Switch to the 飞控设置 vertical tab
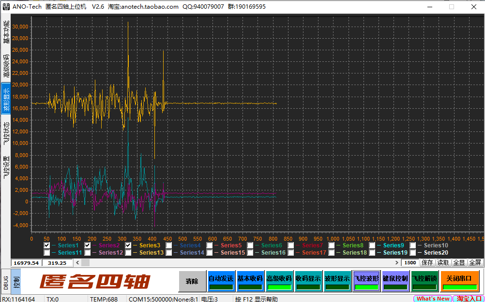The height and width of the screenshot is (302, 485). (6, 167)
